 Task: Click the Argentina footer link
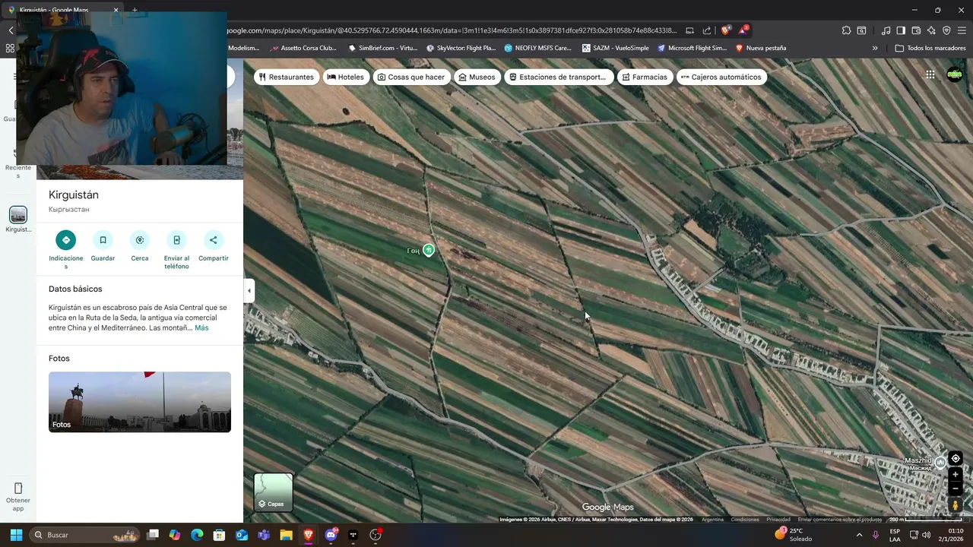(x=712, y=520)
